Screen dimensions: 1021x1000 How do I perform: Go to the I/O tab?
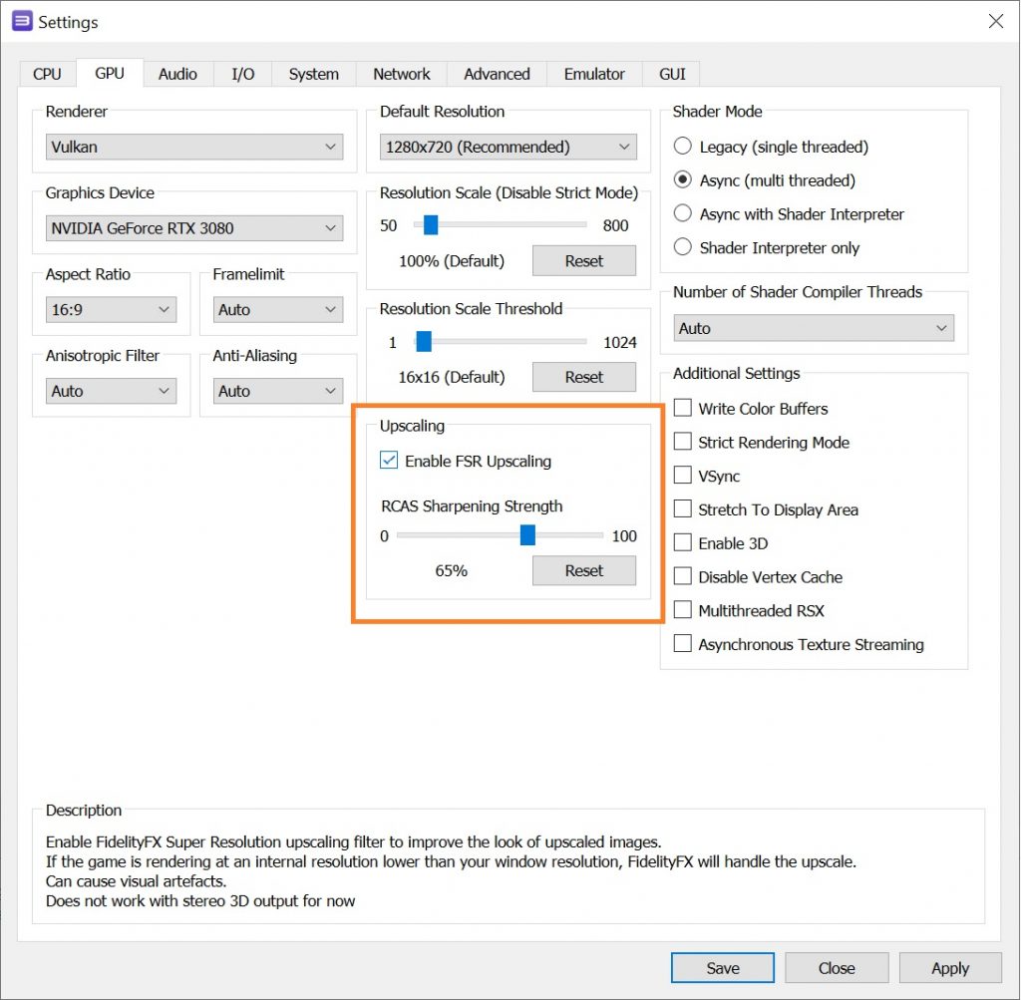243,74
